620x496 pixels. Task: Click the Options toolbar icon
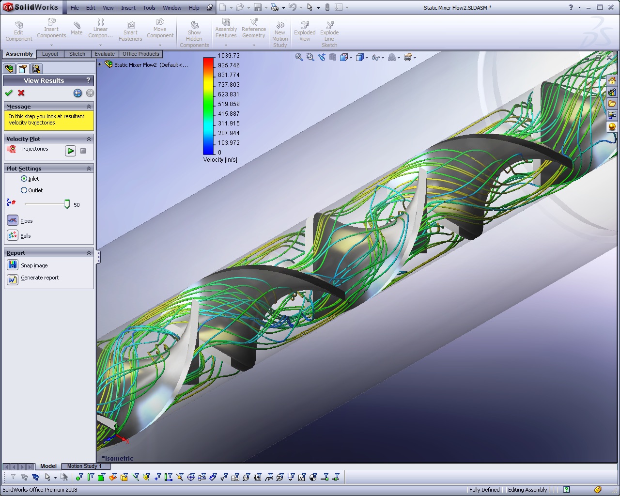click(x=339, y=7)
